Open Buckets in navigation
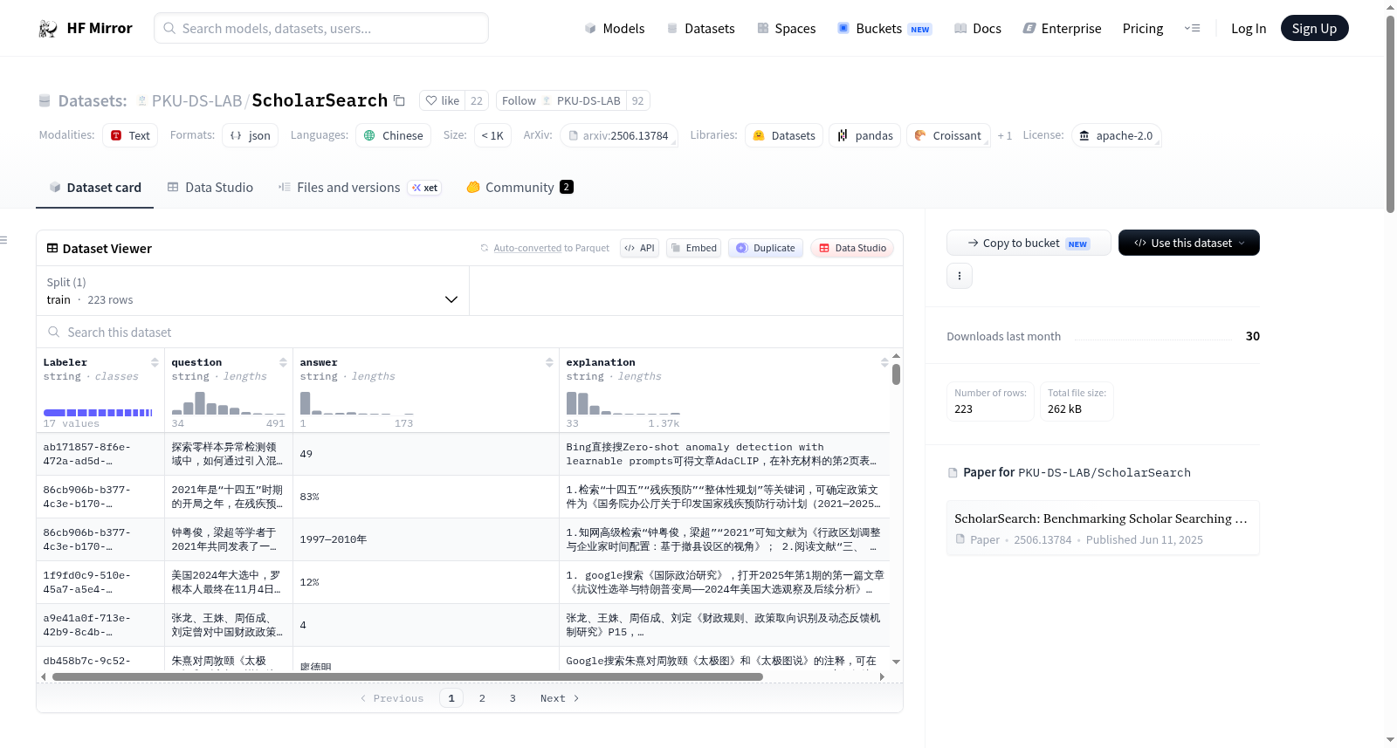This screenshot has width=1397, height=748. pyautogui.click(x=884, y=28)
